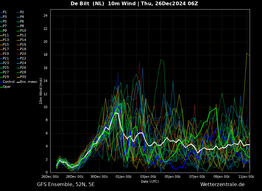Click the 01Jan 00z axis label
Image resolution: width=262 pixels, height=191 pixels.
click(x=124, y=177)
